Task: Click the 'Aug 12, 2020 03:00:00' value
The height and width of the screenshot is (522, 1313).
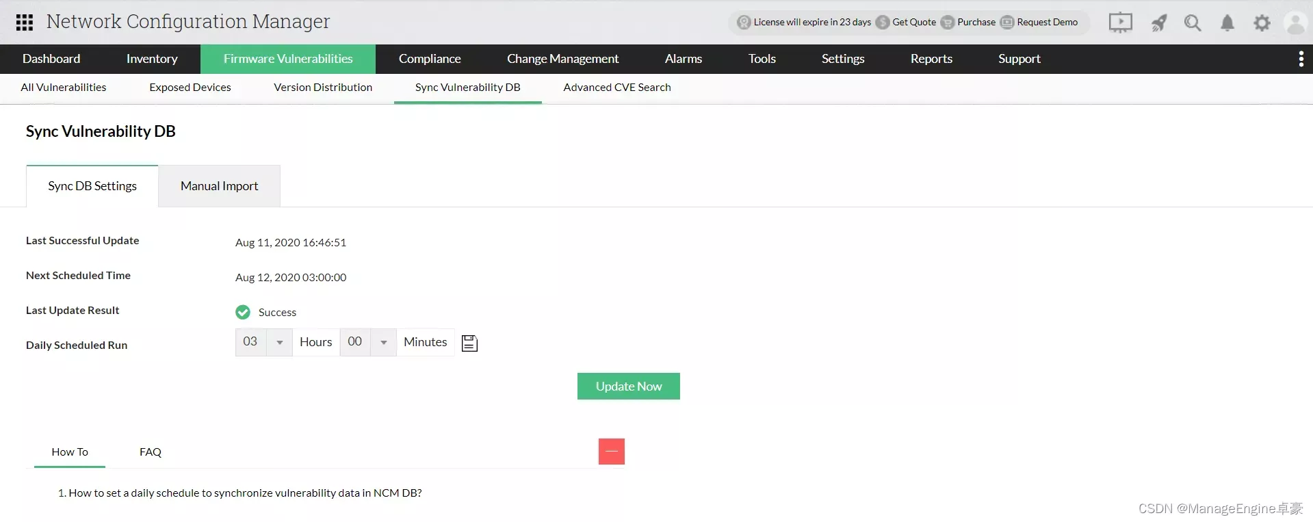Action: [291, 278]
